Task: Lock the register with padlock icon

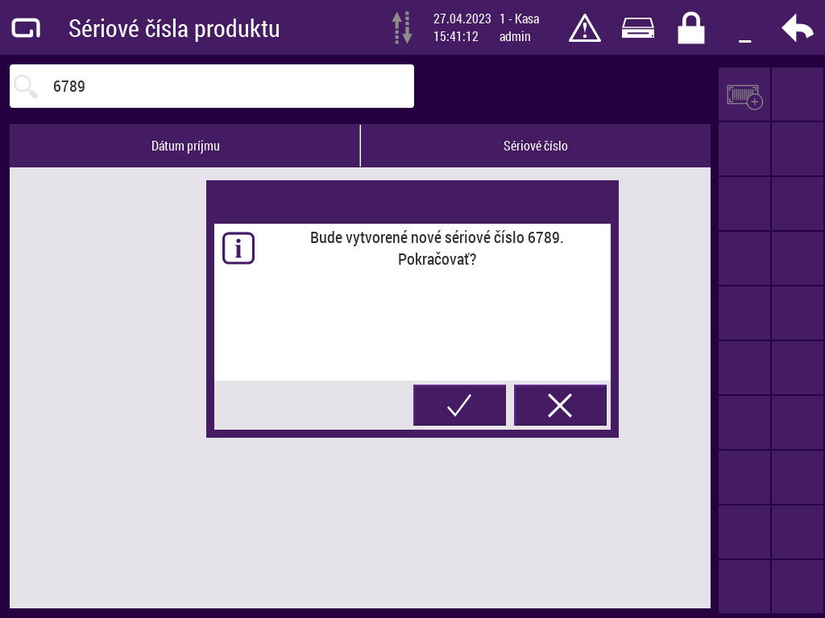Action: pos(690,28)
